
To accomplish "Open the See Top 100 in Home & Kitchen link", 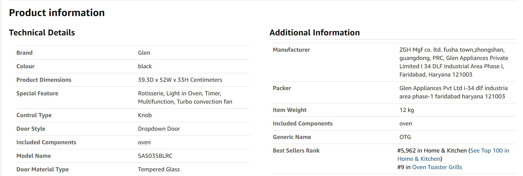I will coord(489,151).
